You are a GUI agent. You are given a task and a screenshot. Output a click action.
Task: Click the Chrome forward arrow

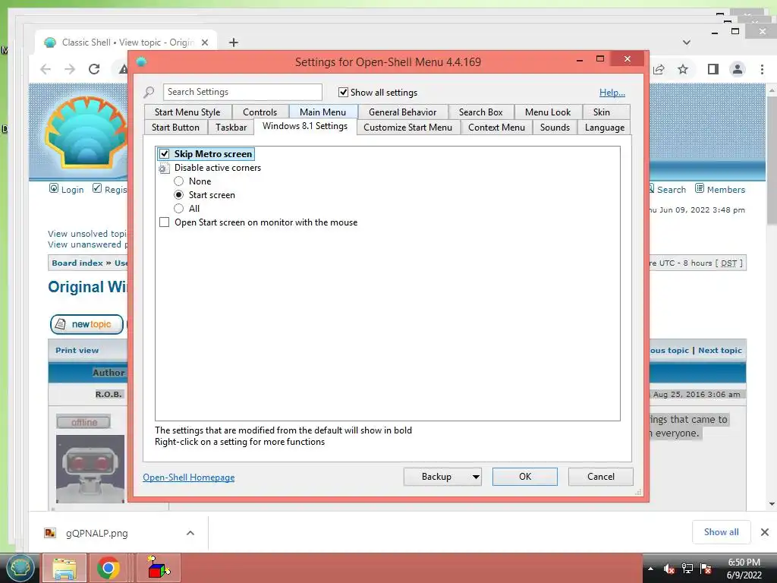tap(70, 69)
